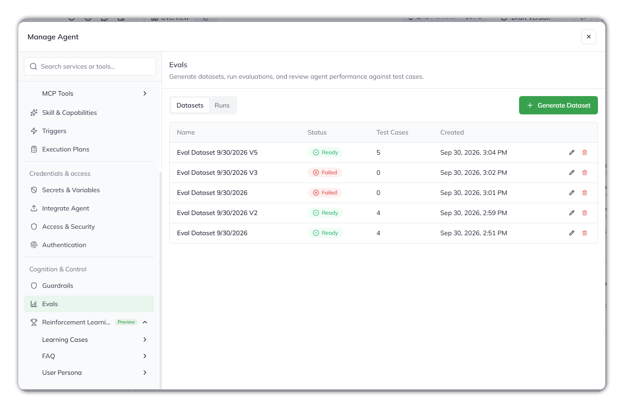
Task: Delete the dataset created at 2:51 PM
Action: click(585, 233)
